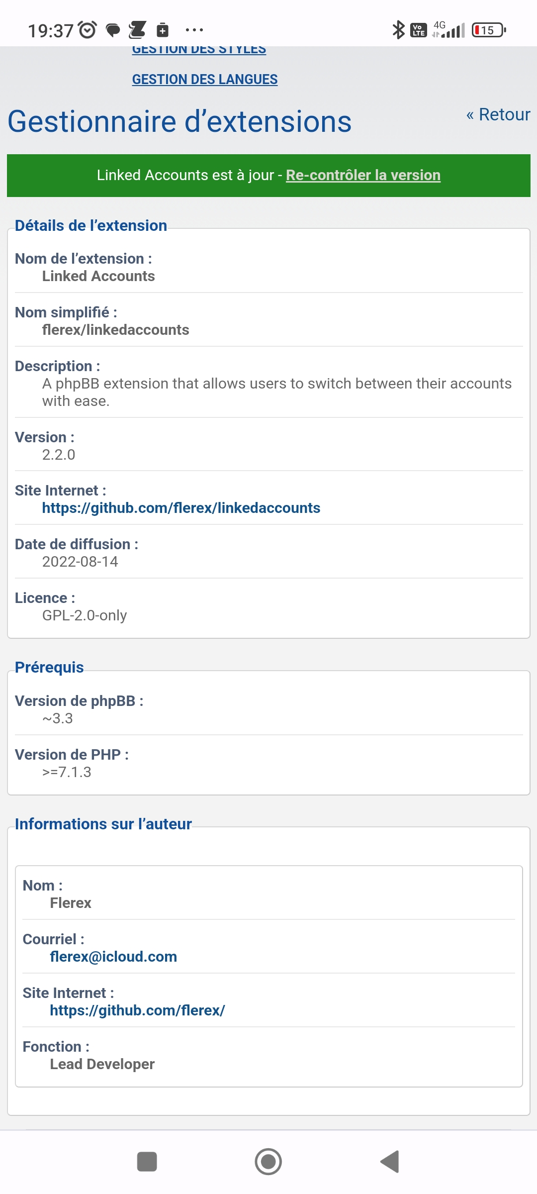This screenshot has width=537, height=1194.
Task: Tap the three-dots notification overflow icon
Action: click(194, 30)
